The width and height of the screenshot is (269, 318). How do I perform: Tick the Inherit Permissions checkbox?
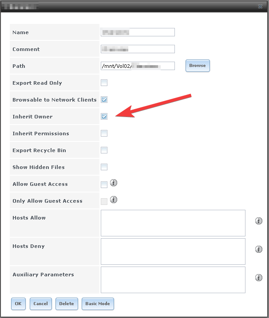coord(104,133)
